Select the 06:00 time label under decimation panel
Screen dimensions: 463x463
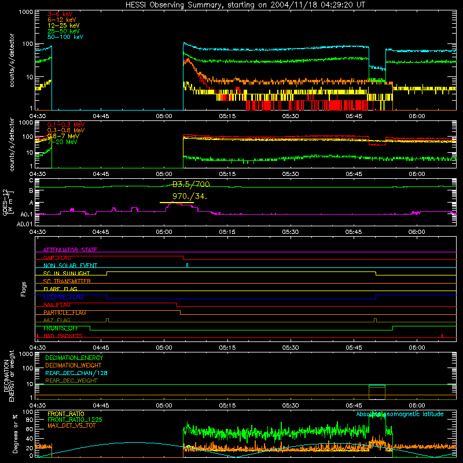[x=417, y=406]
